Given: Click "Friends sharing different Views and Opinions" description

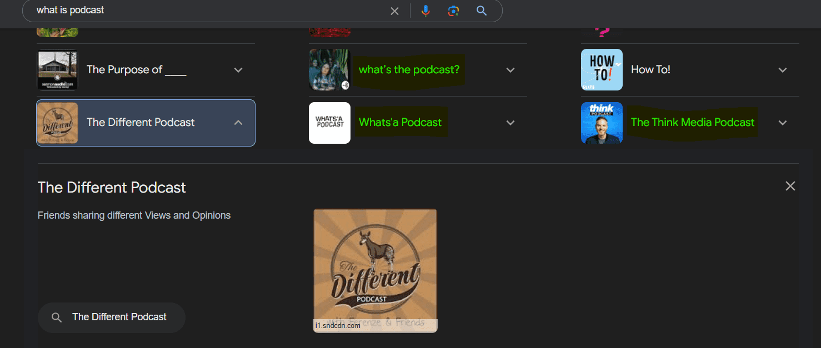Looking at the screenshot, I should click(134, 215).
